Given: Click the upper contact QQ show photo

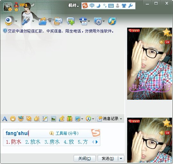Looking at the screenshot, I should click(150, 64).
